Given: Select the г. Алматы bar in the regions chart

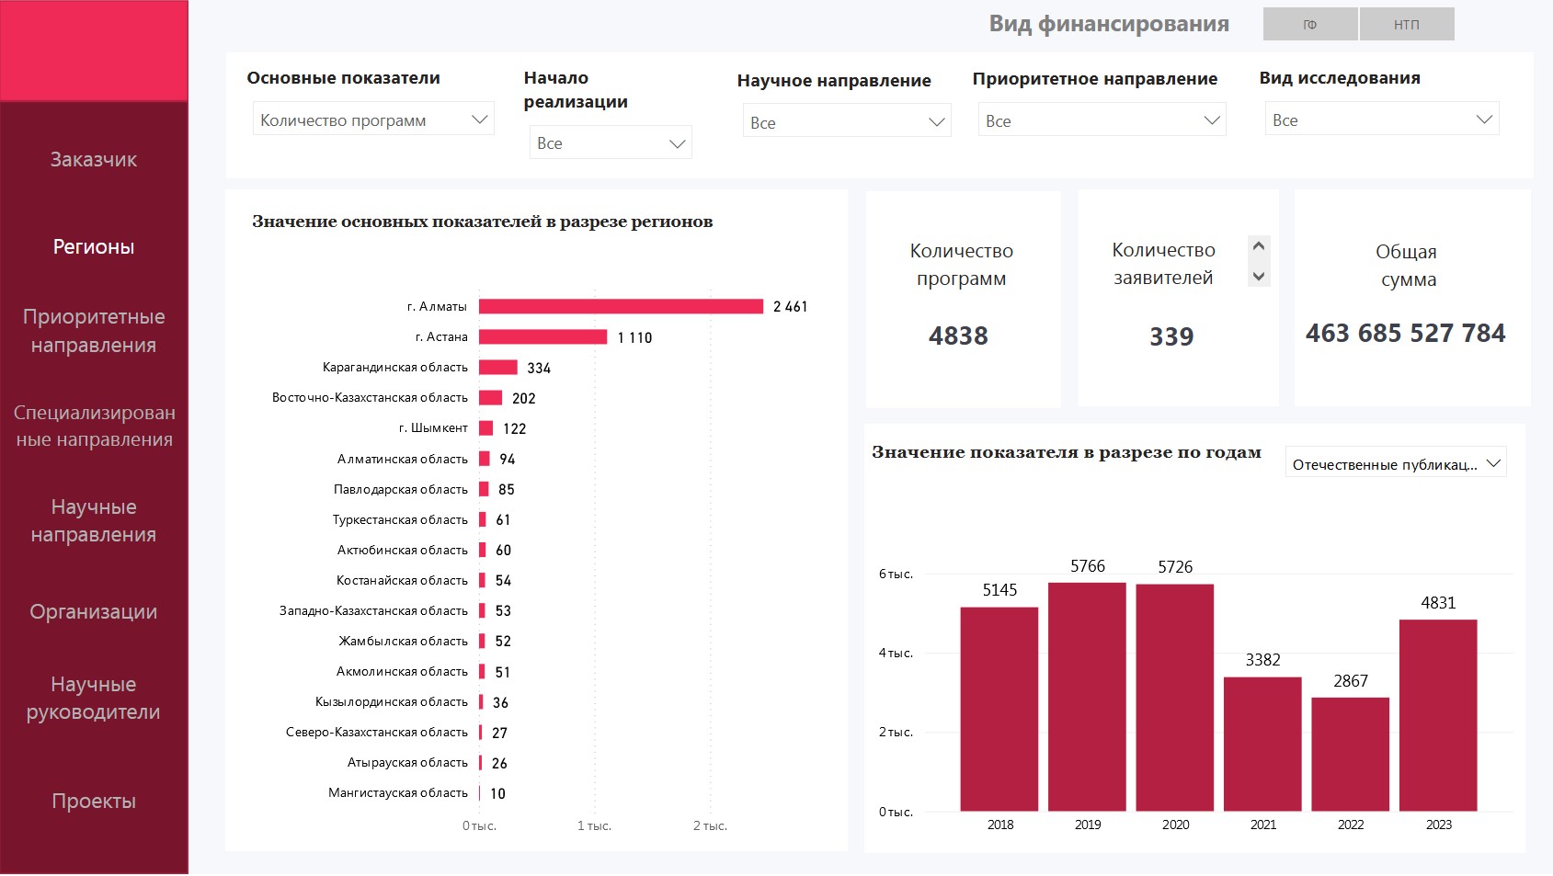Looking at the screenshot, I should (x=621, y=306).
